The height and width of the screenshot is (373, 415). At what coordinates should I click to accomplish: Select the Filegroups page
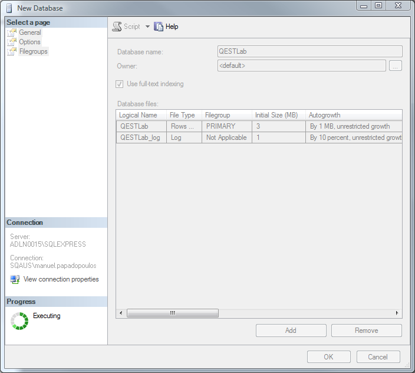pos(34,51)
